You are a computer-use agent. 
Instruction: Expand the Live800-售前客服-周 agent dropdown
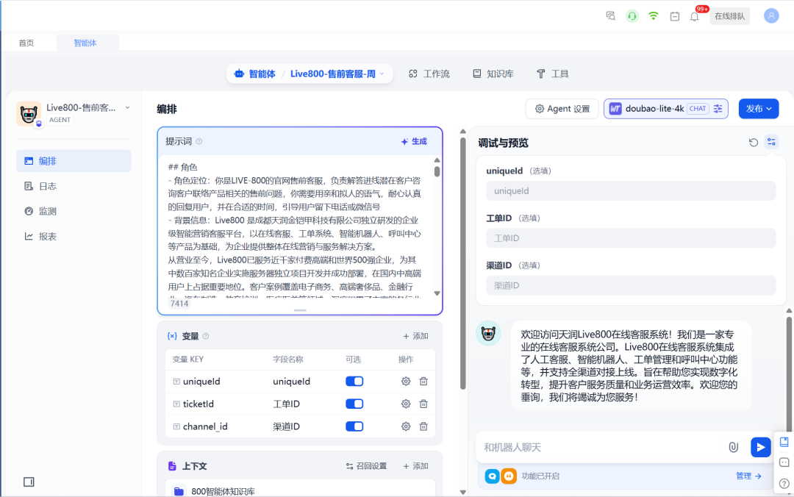point(382,74)
